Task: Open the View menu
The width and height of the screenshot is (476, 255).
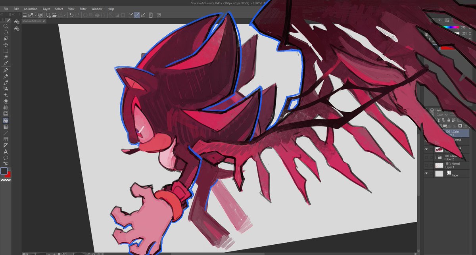Action: click(x=71, y=9)
